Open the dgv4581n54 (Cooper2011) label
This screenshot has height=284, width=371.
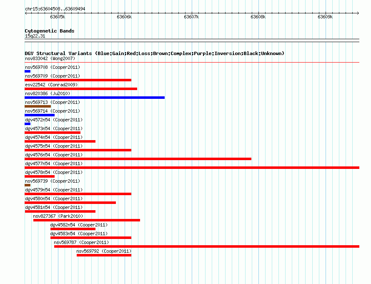[54, 207]
